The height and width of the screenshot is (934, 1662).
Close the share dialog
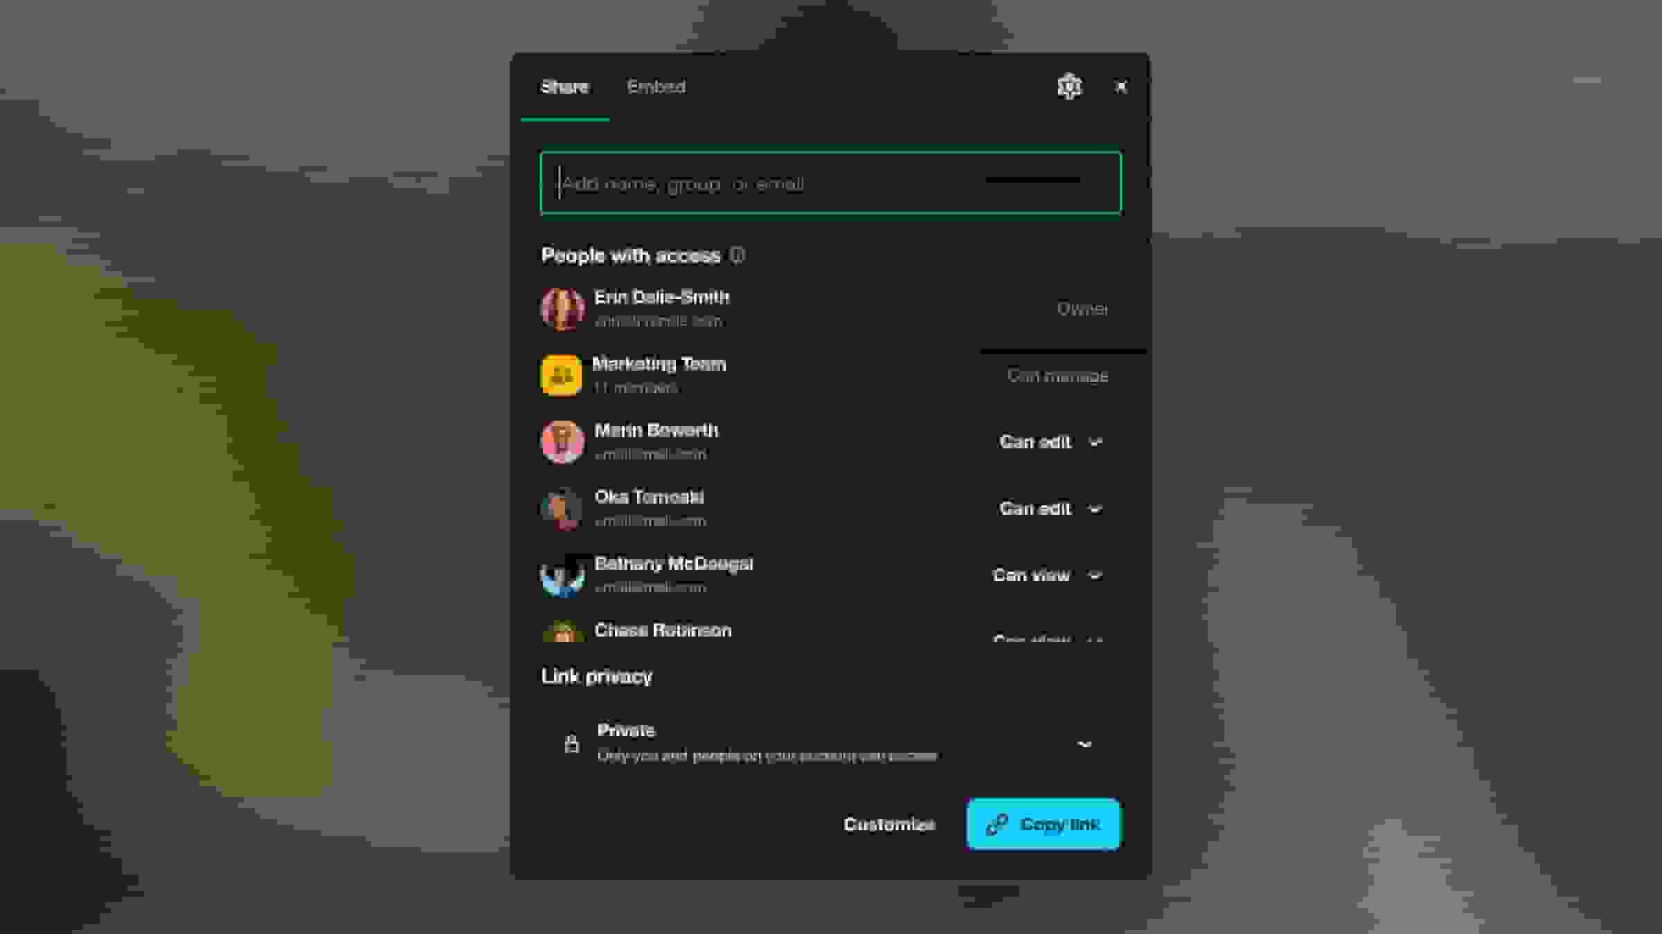tap(1120, 86)
